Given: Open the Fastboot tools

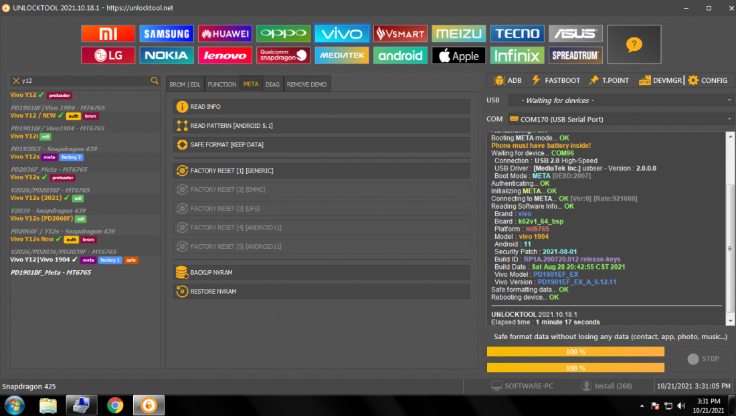Looking at the screenshot, I should click(556, 80).
